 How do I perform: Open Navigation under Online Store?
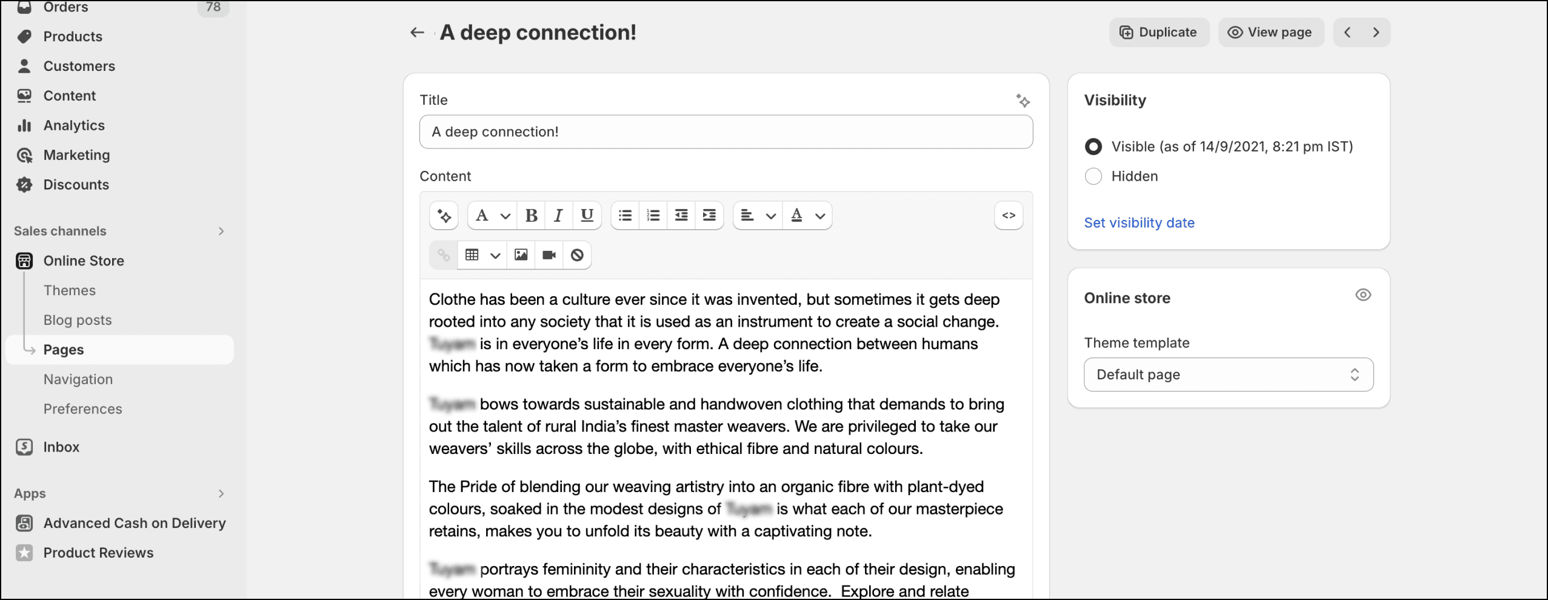pyautogui.click(x=78, y=379)
